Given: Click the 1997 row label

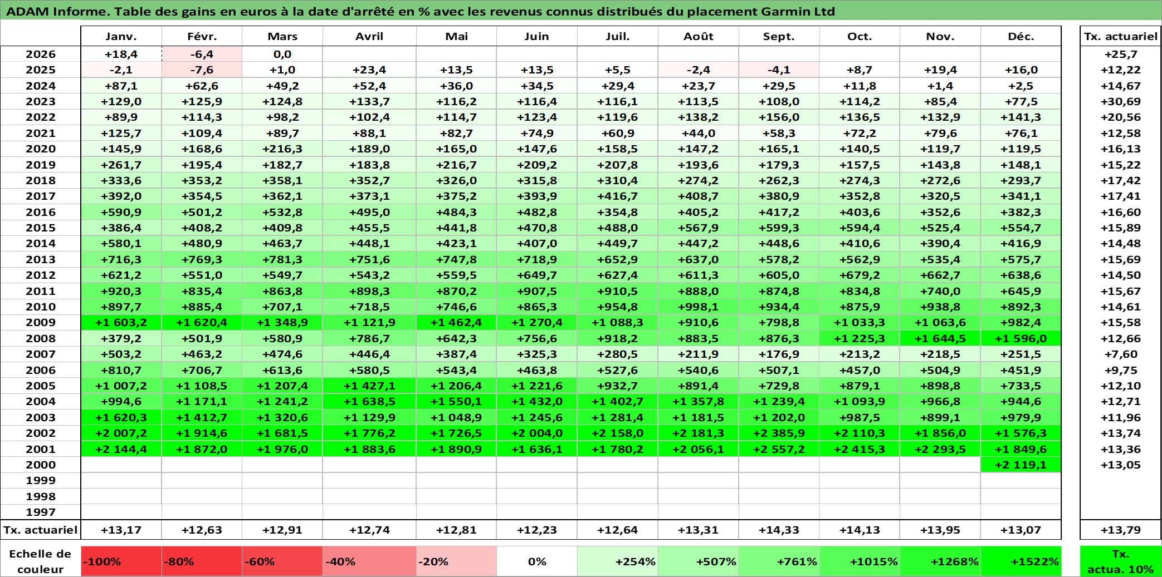Looking at the screenshot, I should pyautogui.click(x=41, y=512).
